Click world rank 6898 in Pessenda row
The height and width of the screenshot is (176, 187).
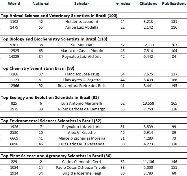pos(14,144)
